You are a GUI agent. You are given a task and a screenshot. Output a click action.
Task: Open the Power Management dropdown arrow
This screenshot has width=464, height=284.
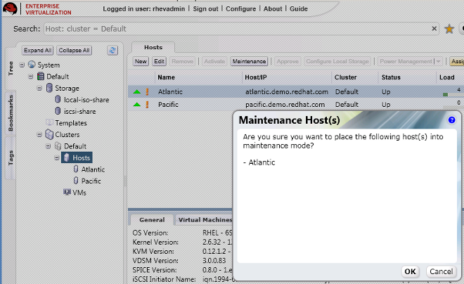[437, 62]
